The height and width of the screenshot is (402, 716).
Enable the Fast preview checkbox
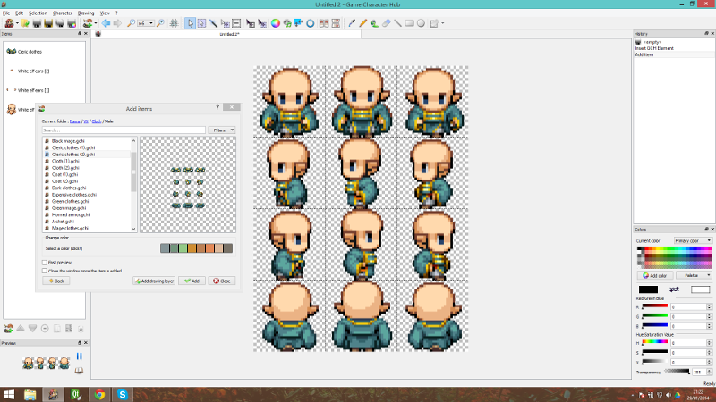(x=45, y=262)
